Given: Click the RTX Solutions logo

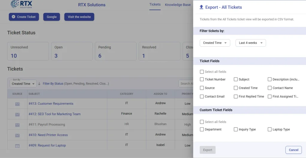Looking at the screenshot, I should pyautogui.click(x=22, y=4).
